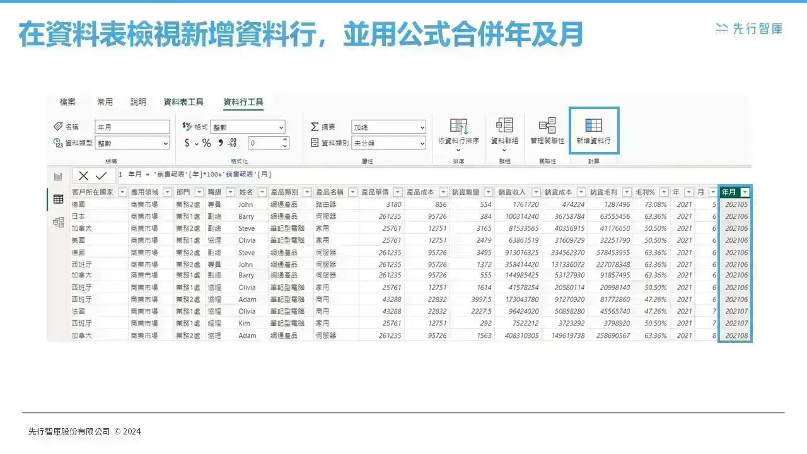Open filter dropdown for 客戶所在國家 column
The width and height of the screenshot is (807, 454).
(x=122, y=192)
